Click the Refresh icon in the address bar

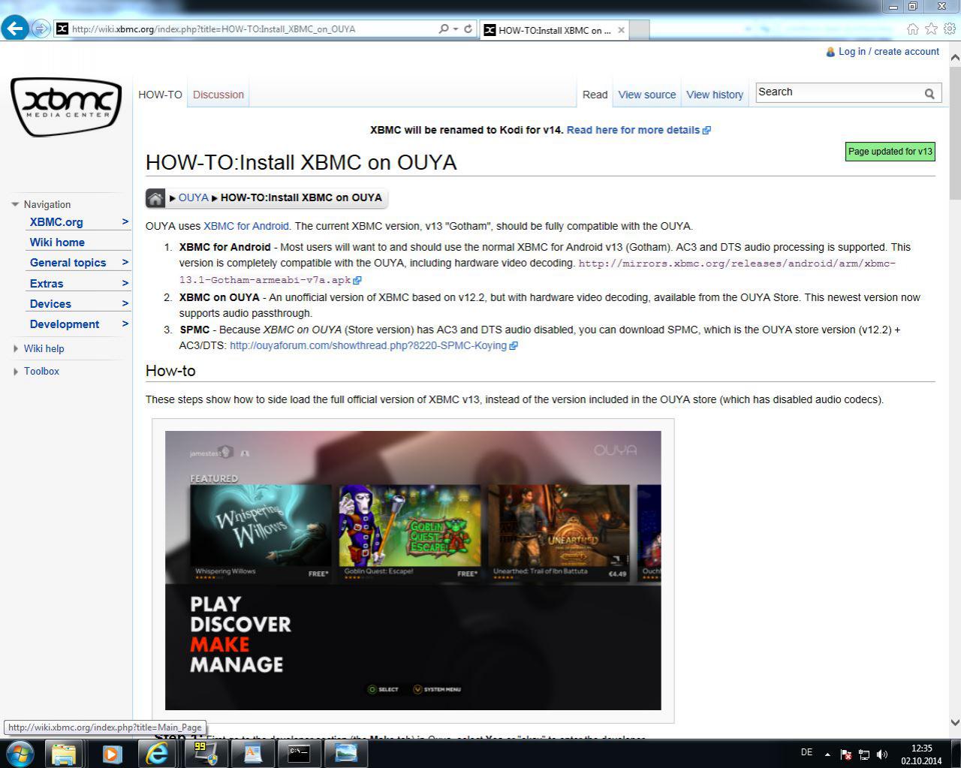(468, 29)
